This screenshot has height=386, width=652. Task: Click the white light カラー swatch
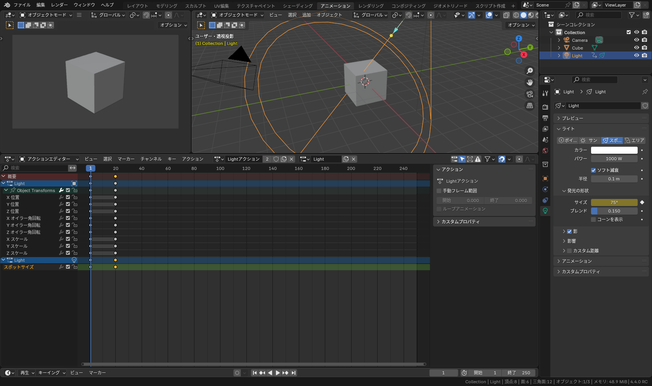[x=614, y=150]
